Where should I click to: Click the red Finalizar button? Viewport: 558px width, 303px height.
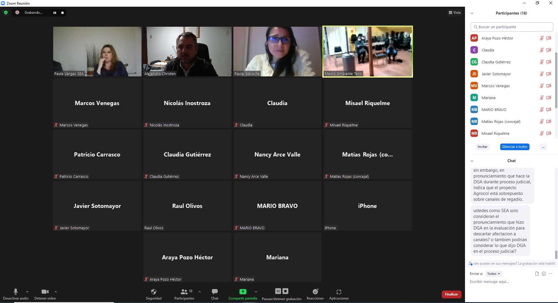(x=451, y=294)
